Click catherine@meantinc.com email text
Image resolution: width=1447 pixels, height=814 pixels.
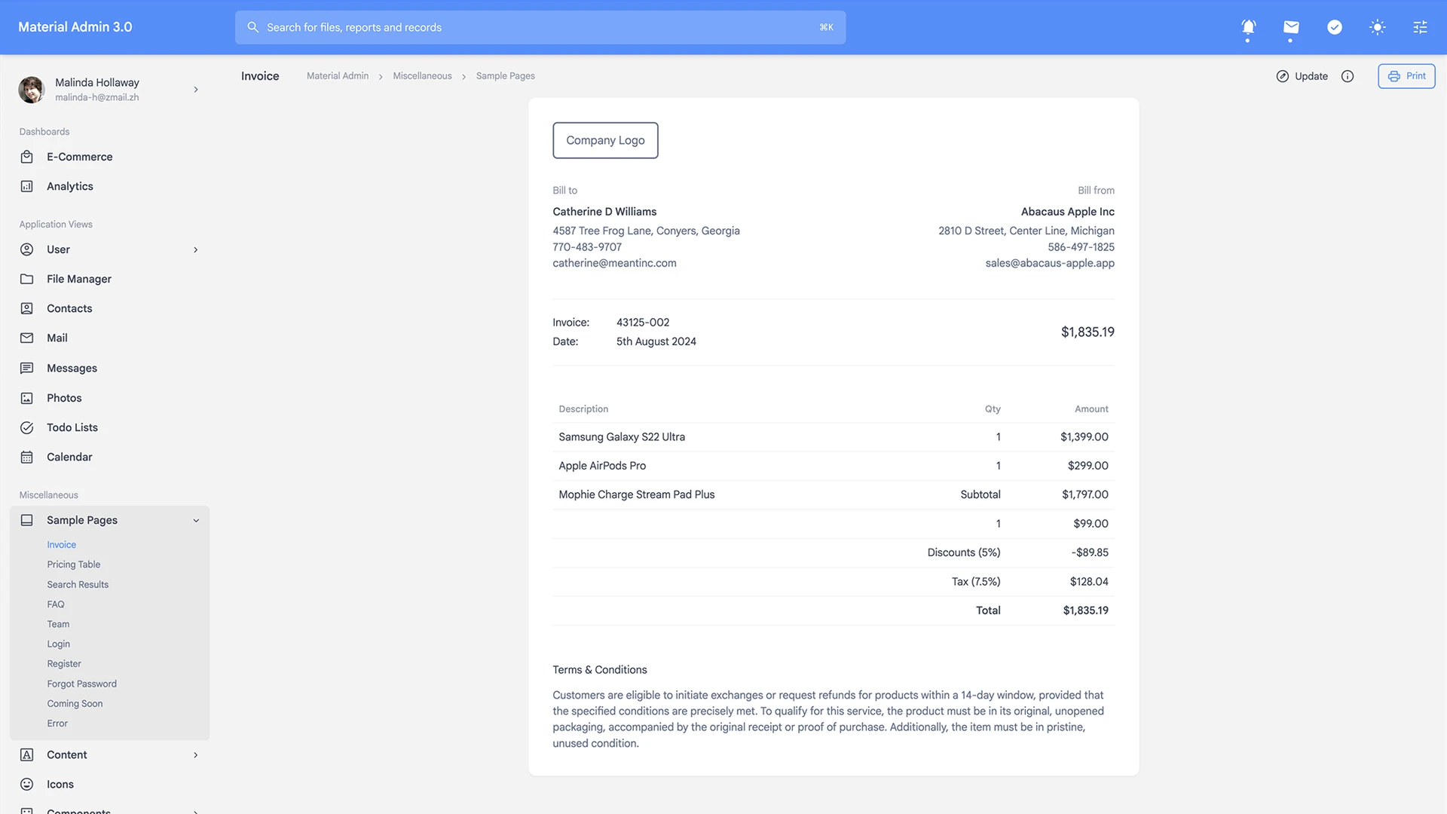(x=614, y=263)
